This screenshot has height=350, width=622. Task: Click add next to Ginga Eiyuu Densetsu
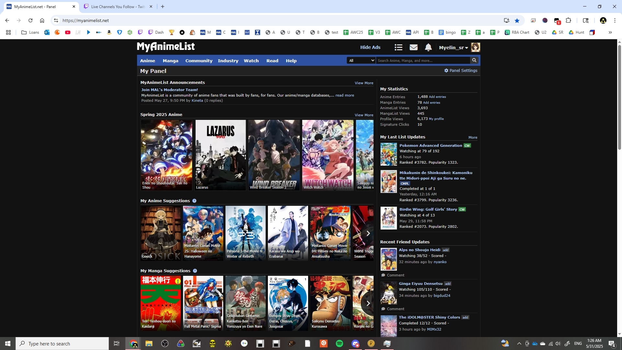point(447,284)
